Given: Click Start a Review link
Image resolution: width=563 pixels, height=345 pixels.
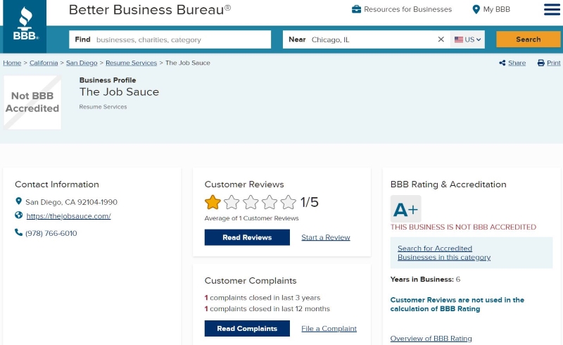Looking at the screenshot, I should pos(326,237).
